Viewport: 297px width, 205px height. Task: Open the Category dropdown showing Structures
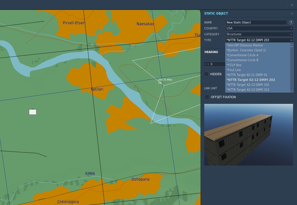259,34
